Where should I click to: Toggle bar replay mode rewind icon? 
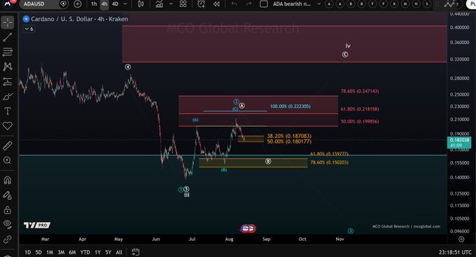coord(216,4)
